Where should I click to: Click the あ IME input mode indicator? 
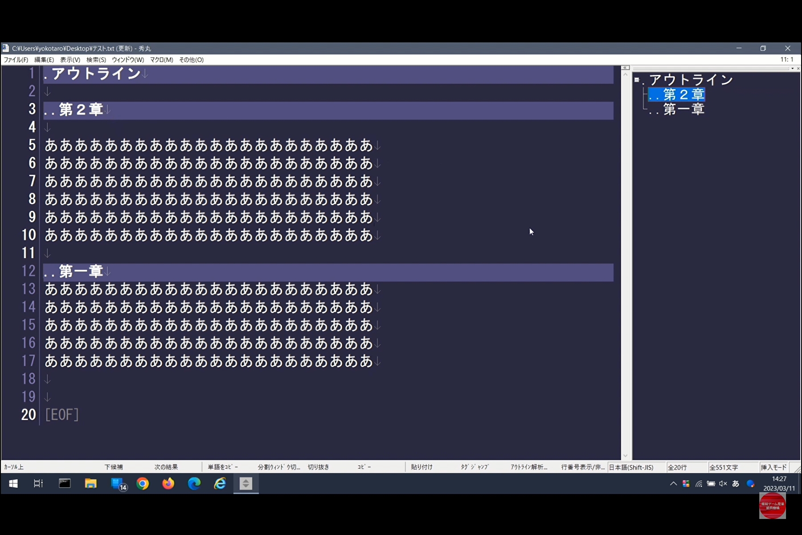736,484
